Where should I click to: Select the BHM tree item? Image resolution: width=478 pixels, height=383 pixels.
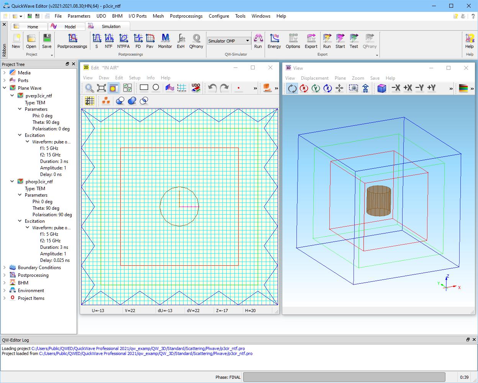pos(23,283)
